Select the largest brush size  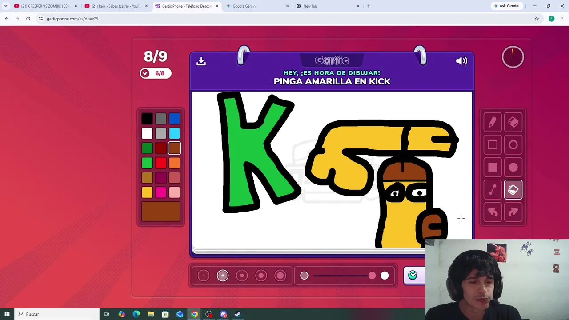click(x=280, y=276)
